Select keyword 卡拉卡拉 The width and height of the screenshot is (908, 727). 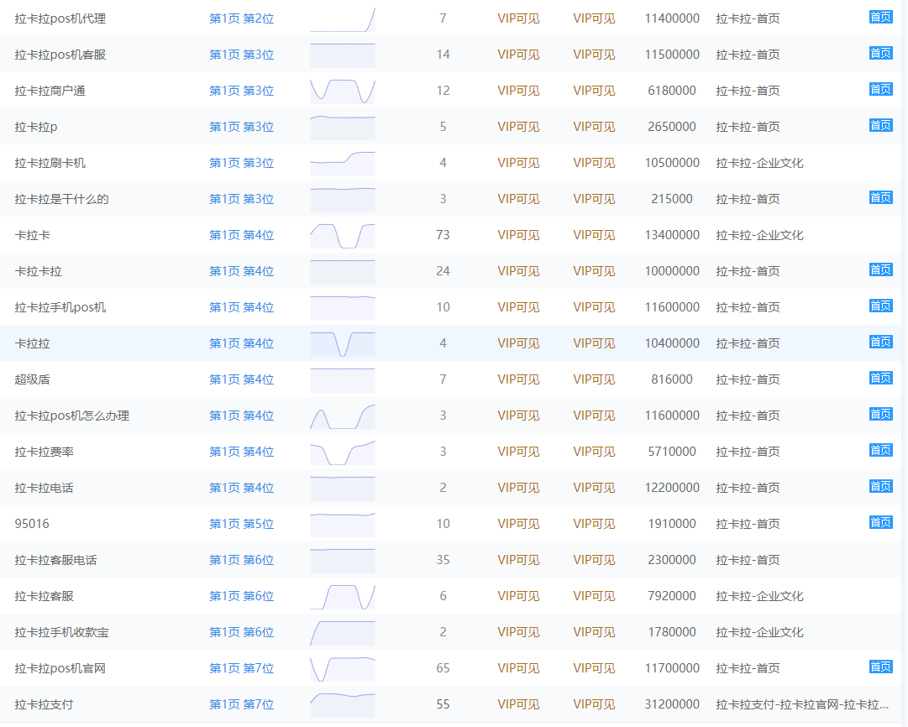39,271
